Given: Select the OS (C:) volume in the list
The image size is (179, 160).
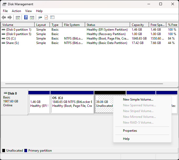Looking at the screenshot, I should (x=89, y=38).
